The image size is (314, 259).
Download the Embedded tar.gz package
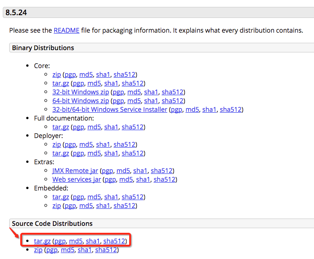(60, 197)
